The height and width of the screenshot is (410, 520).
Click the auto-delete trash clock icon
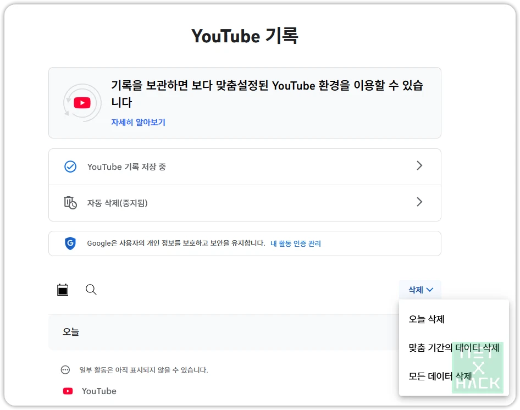click(70, 203)
